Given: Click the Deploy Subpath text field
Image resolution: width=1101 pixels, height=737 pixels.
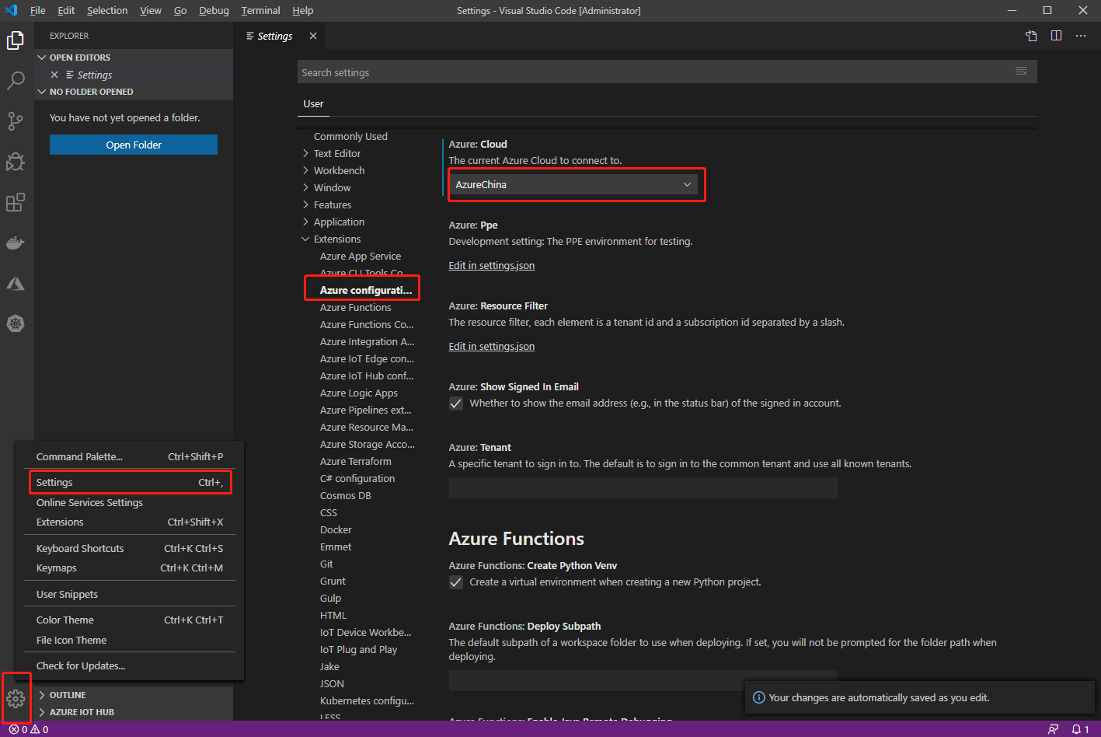Looking at the screenshot, I should [x=643, y=680].
